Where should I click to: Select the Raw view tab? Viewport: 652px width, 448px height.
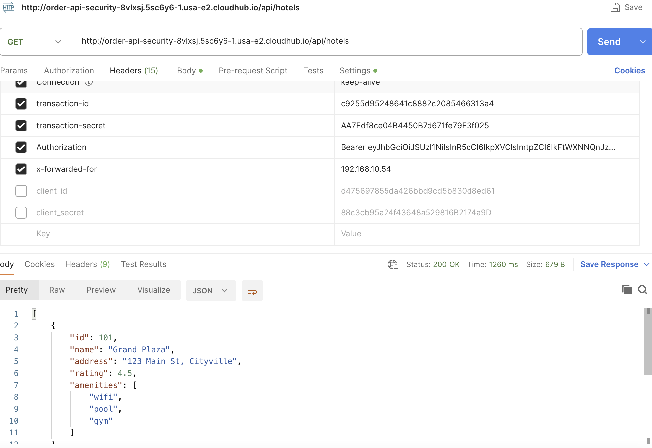tap(57, 290)
